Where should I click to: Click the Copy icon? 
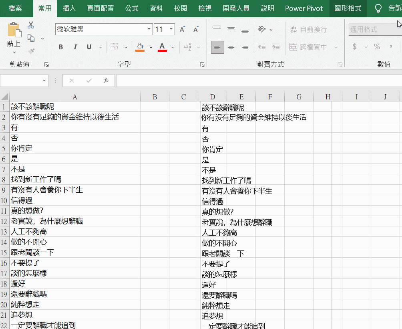[x=31, y=38]
